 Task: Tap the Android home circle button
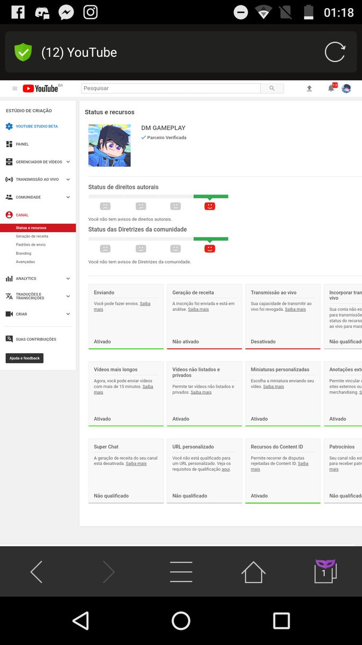(x=181, y=621)
